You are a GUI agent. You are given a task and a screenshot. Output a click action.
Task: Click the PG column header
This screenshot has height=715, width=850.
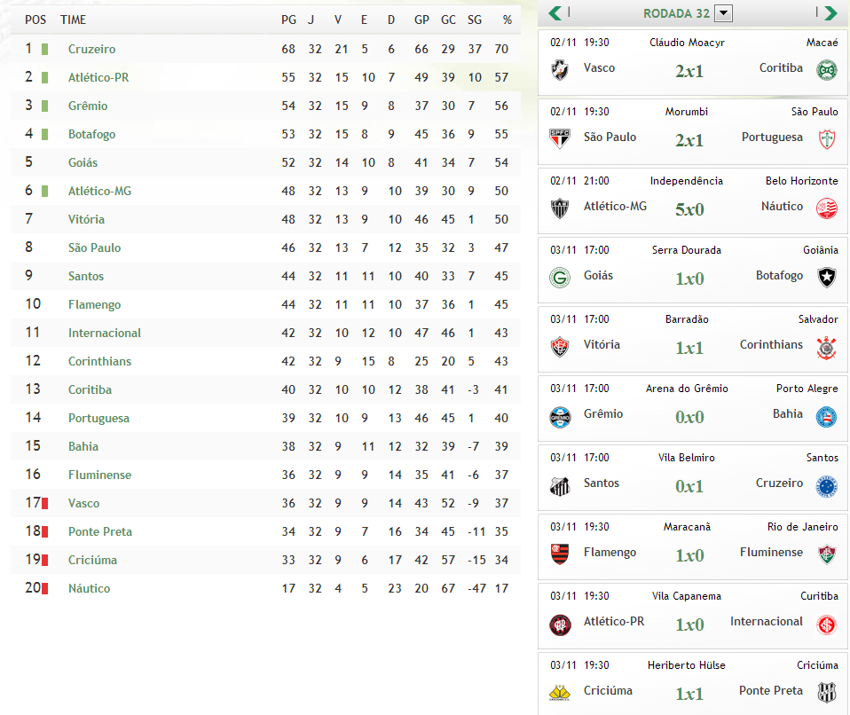pyautogui.click(x=288, y=20)
